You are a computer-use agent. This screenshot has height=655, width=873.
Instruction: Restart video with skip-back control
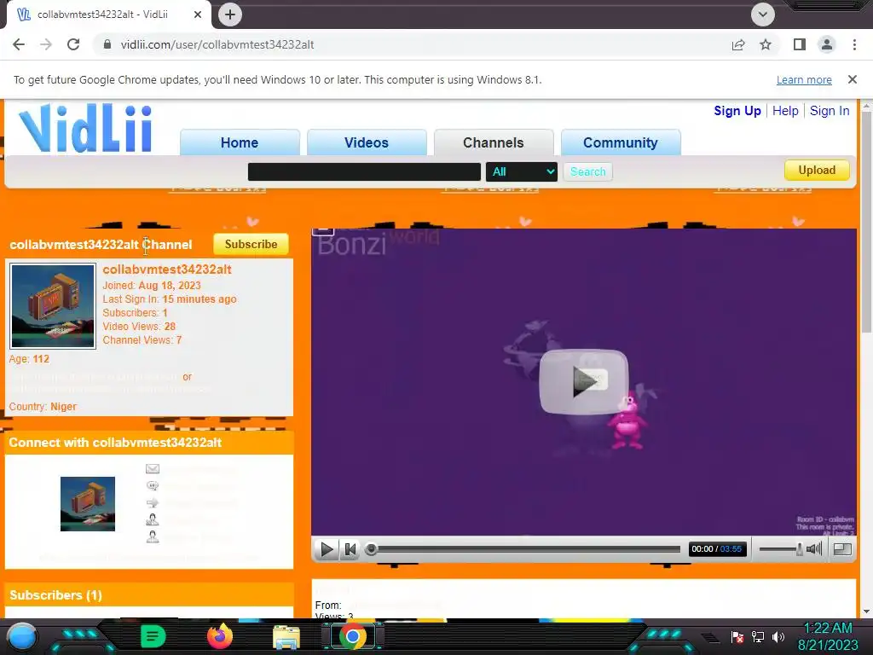350,550
